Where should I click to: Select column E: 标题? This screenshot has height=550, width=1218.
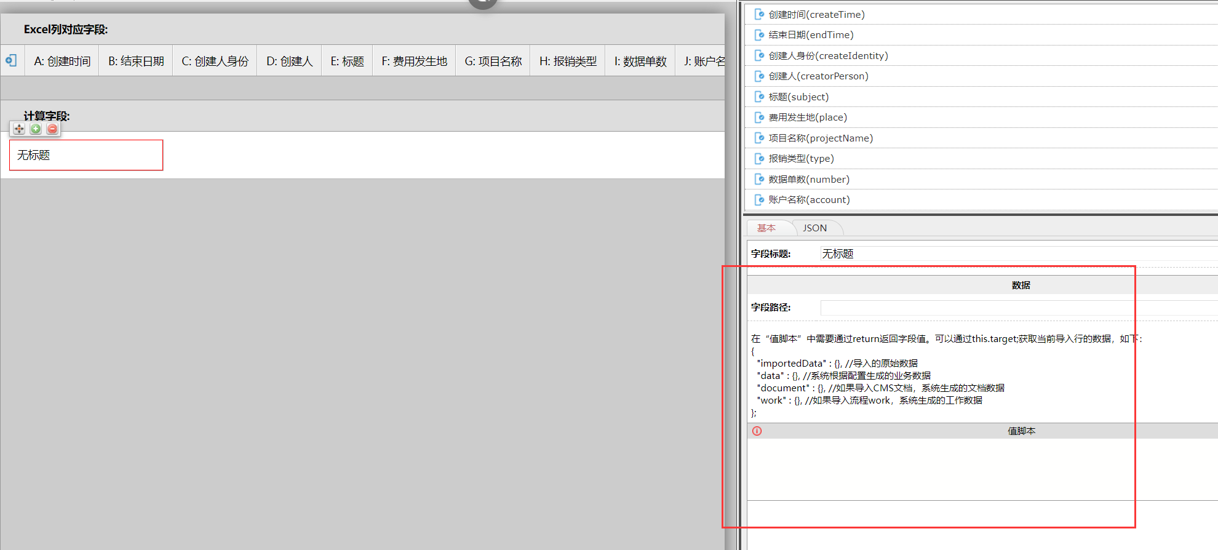tap(348, 61)
